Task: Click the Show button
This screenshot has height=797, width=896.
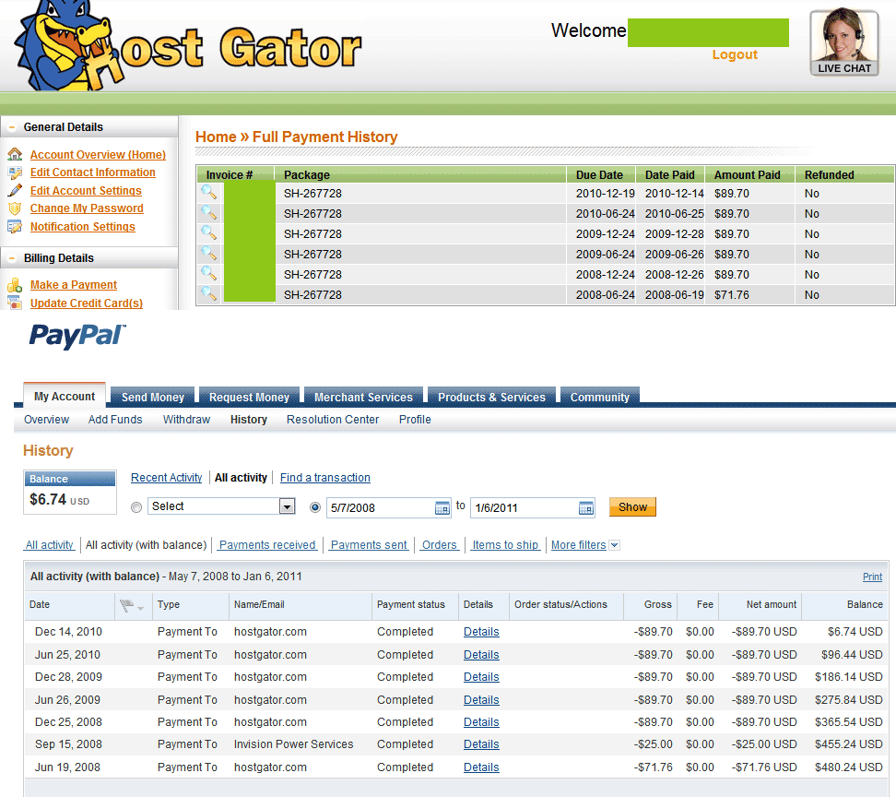Action: click(x=632, y=507)
